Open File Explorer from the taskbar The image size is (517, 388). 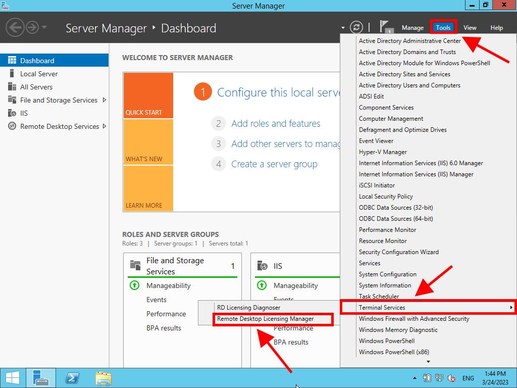coord(103,378)
